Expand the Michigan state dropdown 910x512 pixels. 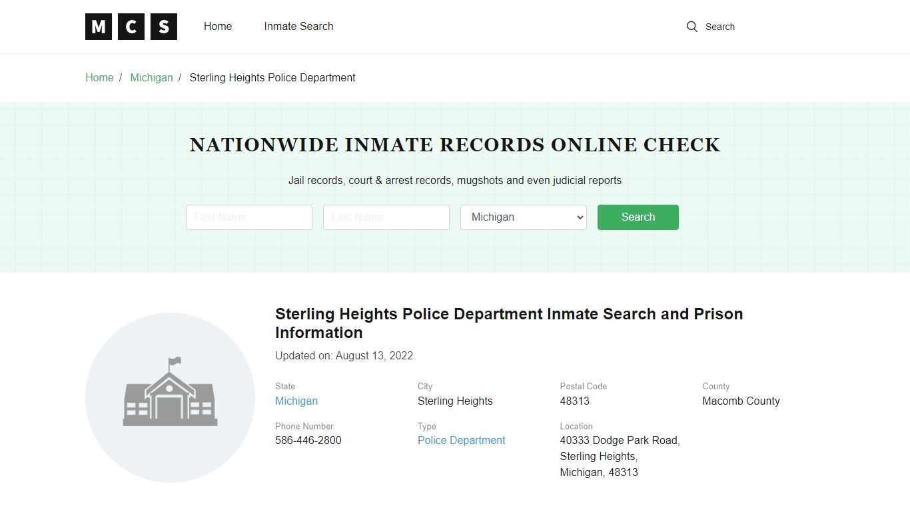(x=524, y=217)
